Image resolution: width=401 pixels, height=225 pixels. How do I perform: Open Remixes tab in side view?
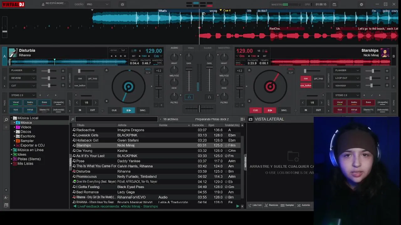click(271, 205)
